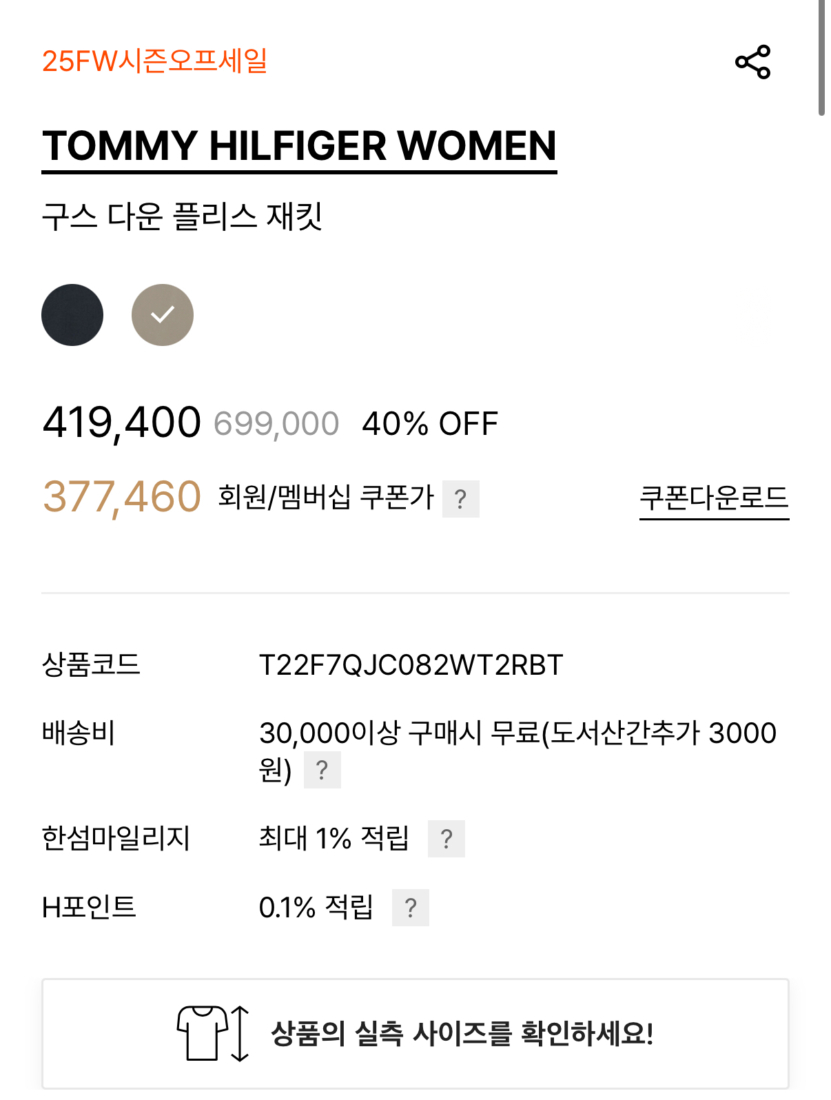
Task: Open the product size measurement banner
Action: (x=415, y=1032)
